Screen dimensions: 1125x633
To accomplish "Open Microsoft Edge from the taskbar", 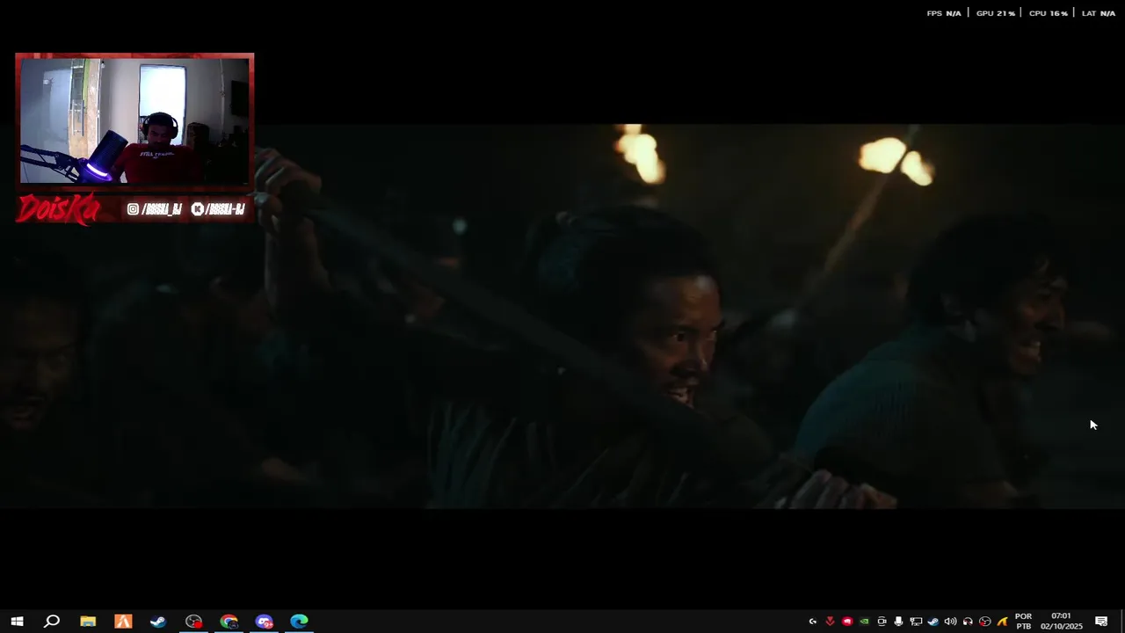I will (299, 622).
